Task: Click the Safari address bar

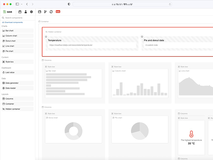Action: coord(122,4)
